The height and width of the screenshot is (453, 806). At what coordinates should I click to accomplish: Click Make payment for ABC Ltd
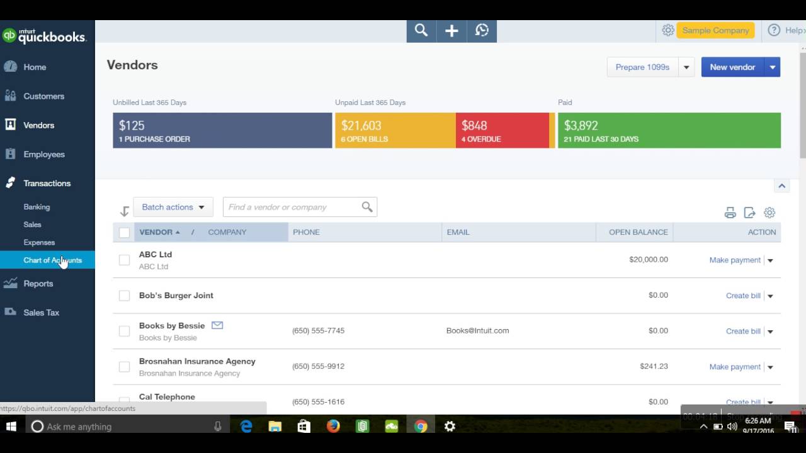tap(735, 260)
